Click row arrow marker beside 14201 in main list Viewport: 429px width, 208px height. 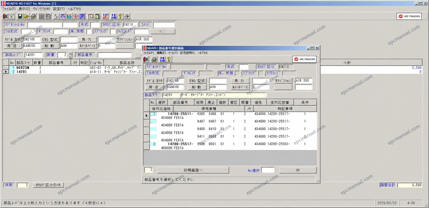point(6,72)
